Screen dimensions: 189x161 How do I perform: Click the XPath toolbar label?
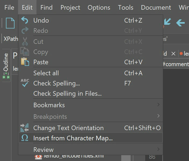pos(11,39)
